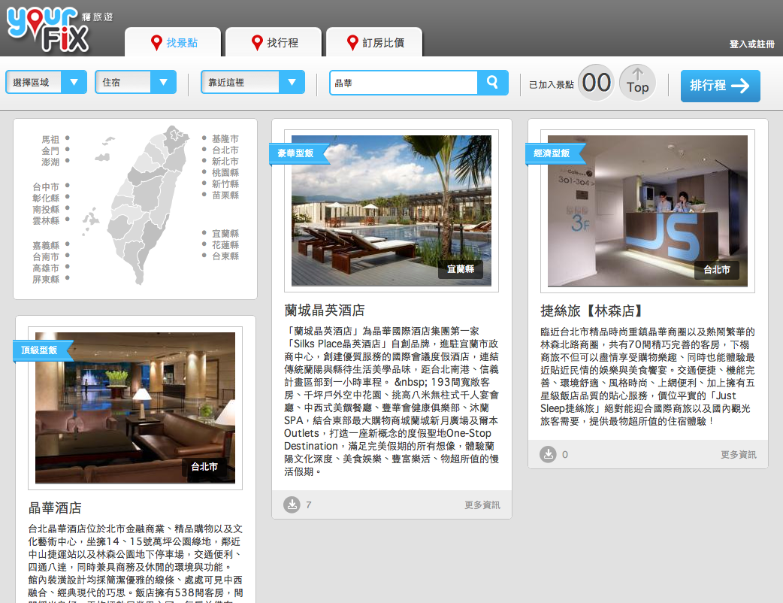Select 花蓮縣 in region list

(225, 245)
